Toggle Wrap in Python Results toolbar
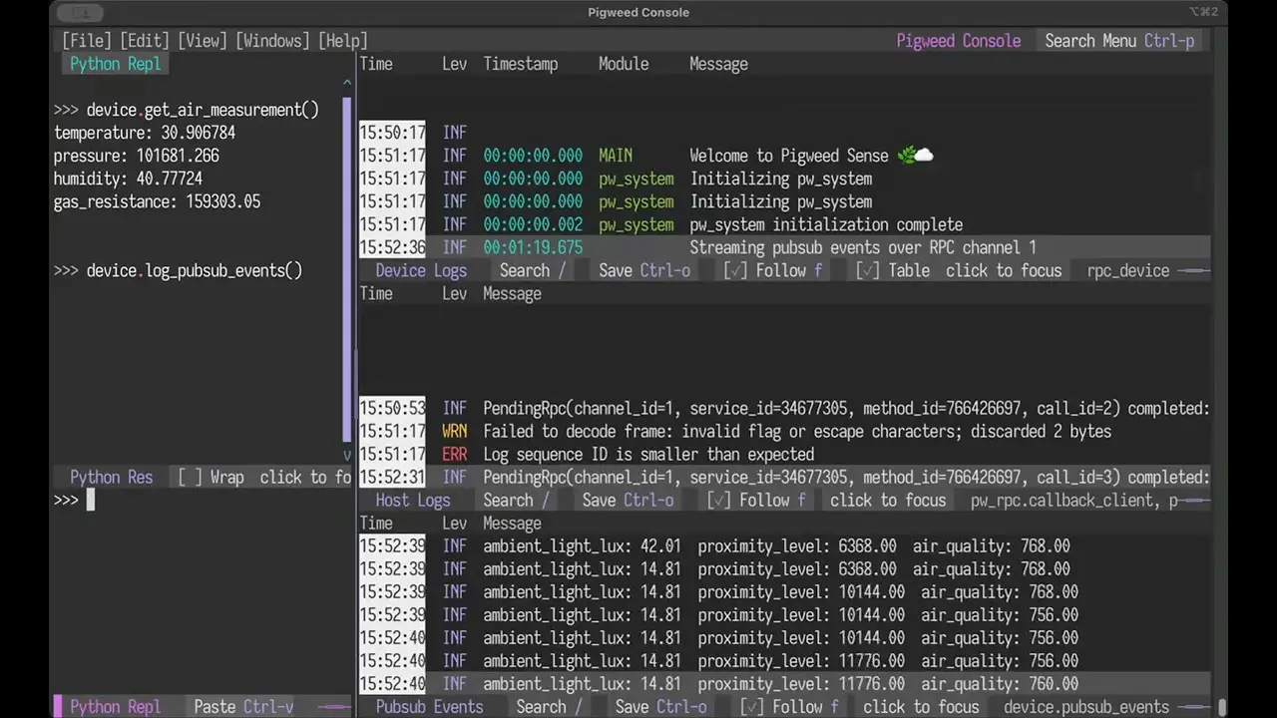 click(211, 478)
